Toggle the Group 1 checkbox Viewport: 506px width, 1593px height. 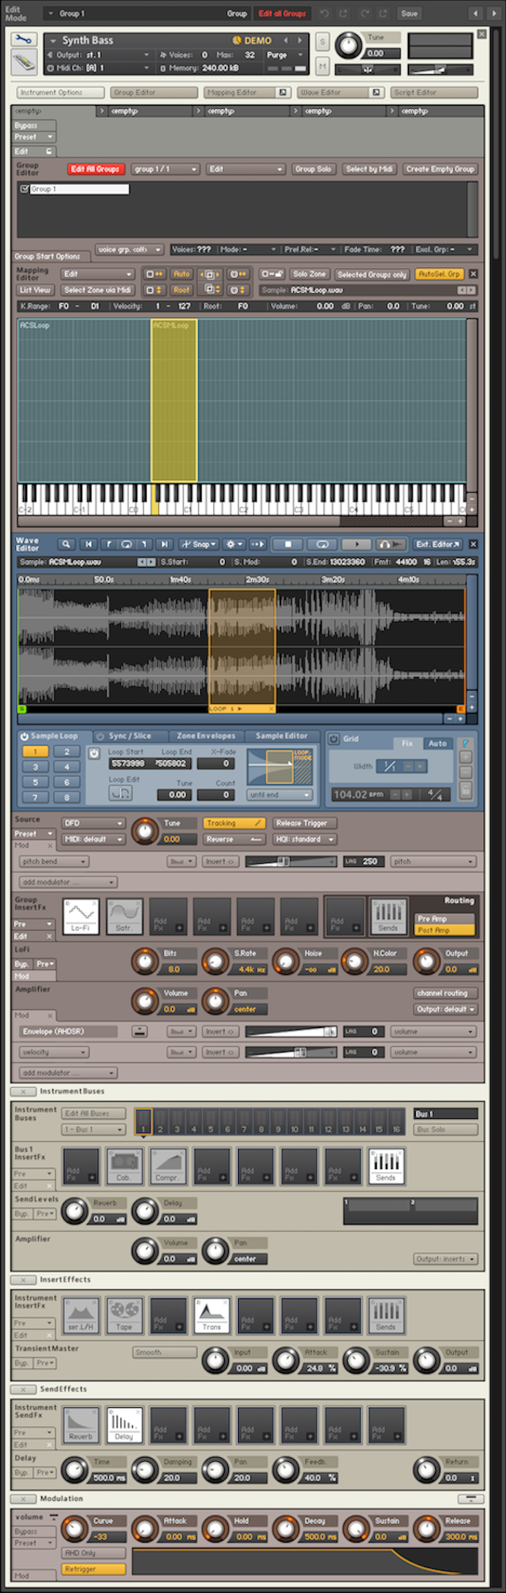[x=25, y=189]
